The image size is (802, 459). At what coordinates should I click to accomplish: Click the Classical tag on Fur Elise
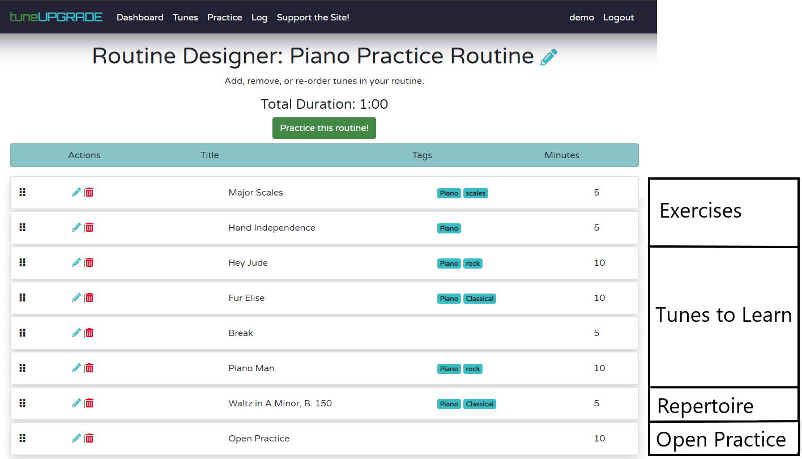479,298
